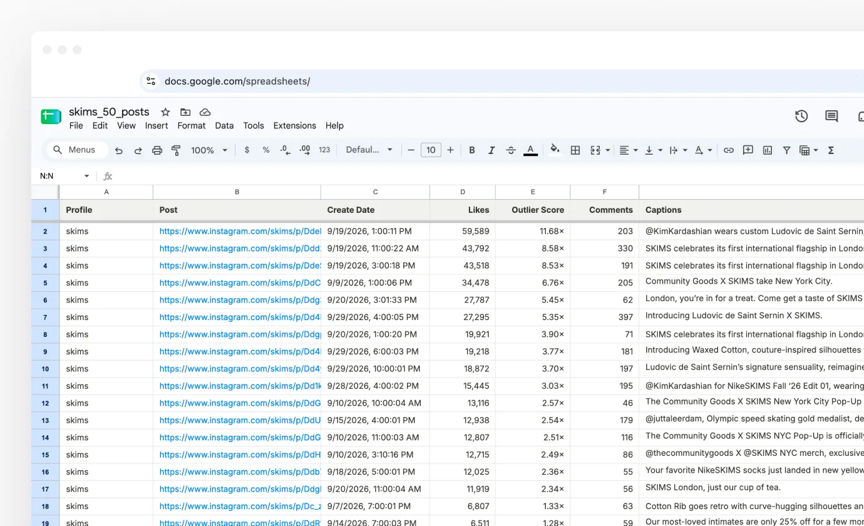Open the comments panel icon
864x526 pixels.
click(831, 116)
